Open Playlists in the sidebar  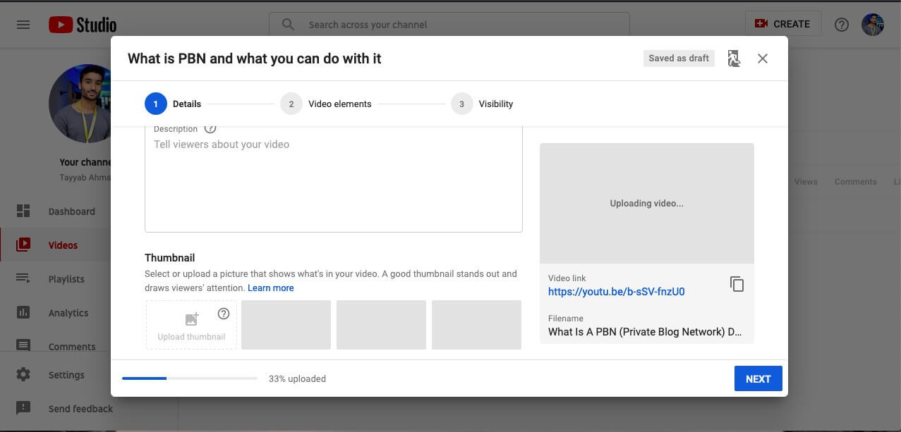66,279
